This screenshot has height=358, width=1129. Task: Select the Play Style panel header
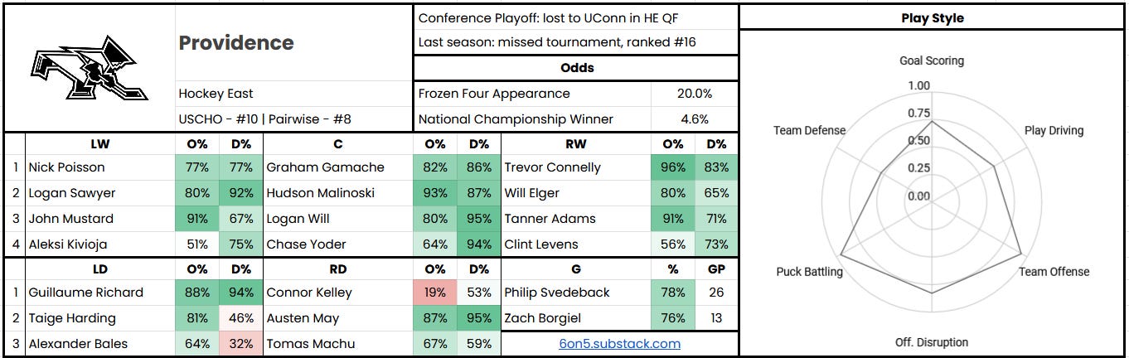(933, 17)
